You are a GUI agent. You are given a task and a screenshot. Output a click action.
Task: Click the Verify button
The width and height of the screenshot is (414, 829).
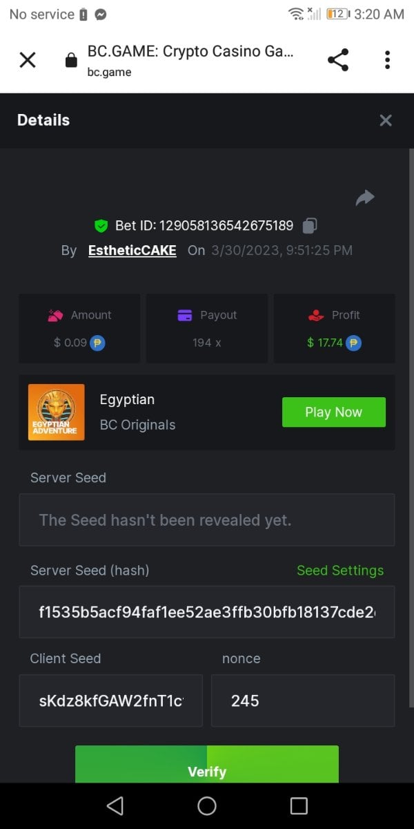tap(207, 765)
